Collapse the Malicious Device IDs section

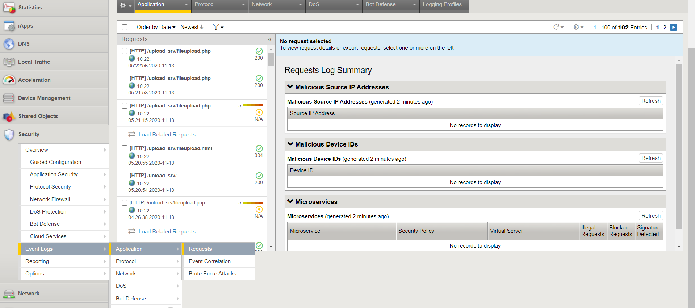(x=290, y=144)
